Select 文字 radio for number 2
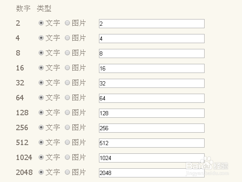242x182 pixels. [41, 23]
